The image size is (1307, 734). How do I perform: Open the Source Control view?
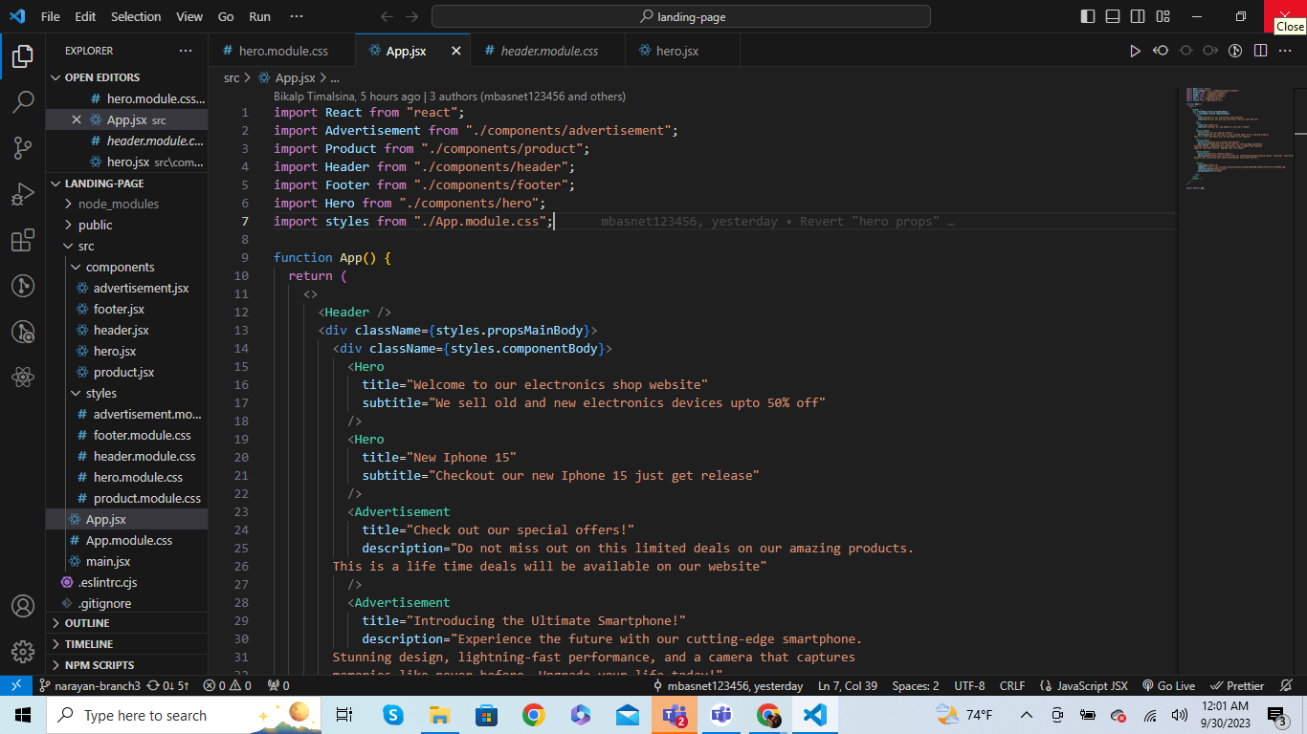click(x=23, y=148)
